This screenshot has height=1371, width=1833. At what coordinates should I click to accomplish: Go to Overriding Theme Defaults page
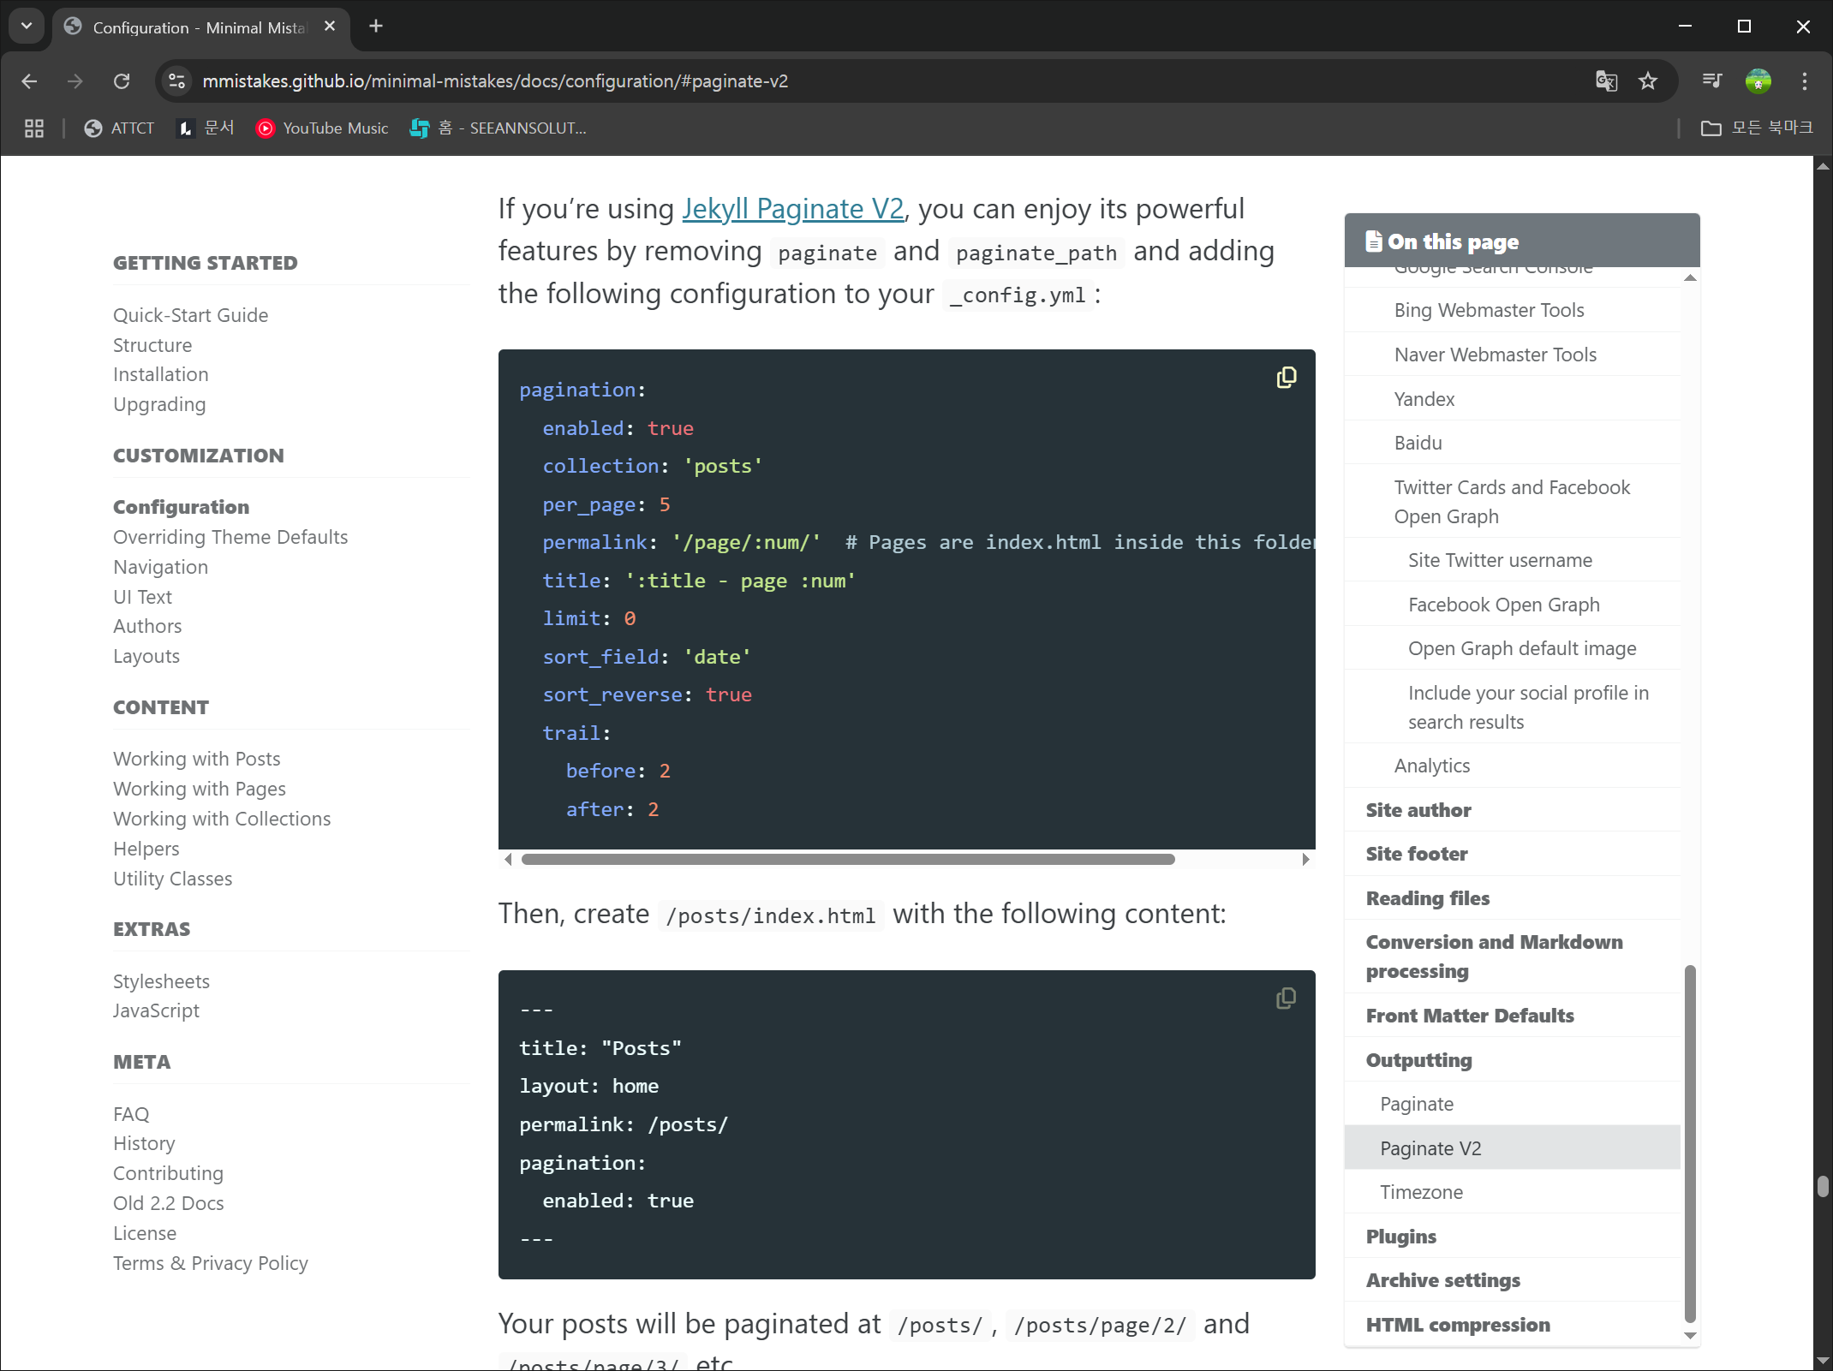point(230,537)
